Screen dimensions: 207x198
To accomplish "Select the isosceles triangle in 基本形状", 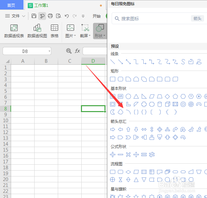I will coord(136,96).
